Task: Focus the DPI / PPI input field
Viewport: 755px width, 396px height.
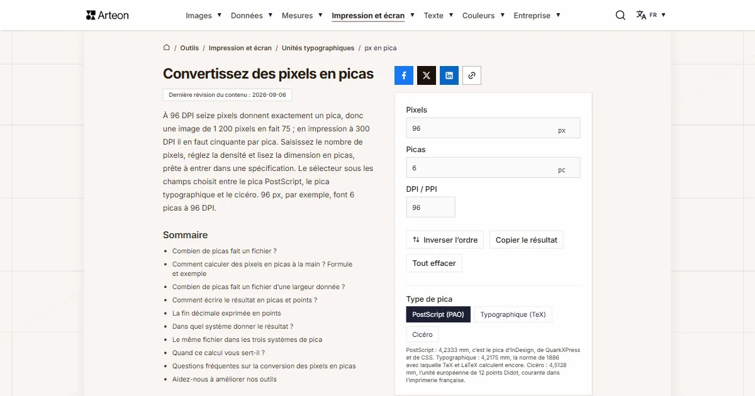Action: tap(431, 207)
